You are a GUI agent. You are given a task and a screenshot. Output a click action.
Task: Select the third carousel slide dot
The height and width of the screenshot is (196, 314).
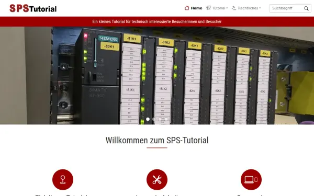[x=160, y=119]
